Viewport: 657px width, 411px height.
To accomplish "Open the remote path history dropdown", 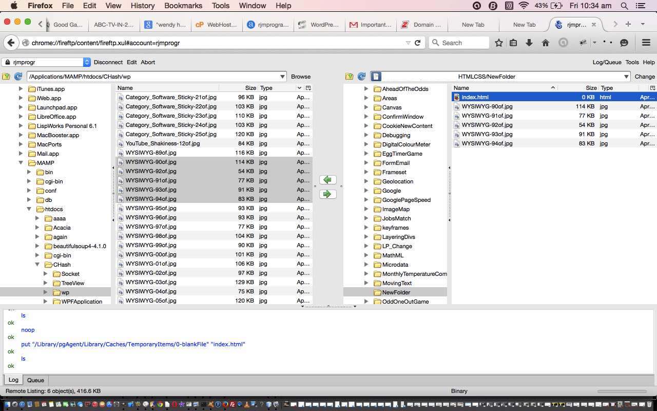I will pyautogui.click(x=626, y=77).
